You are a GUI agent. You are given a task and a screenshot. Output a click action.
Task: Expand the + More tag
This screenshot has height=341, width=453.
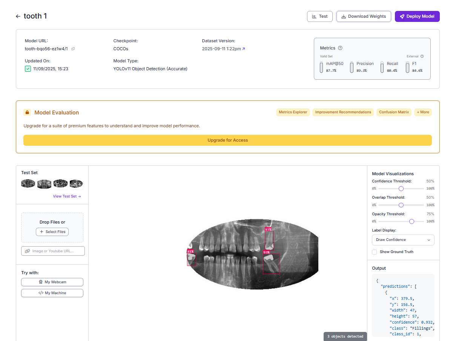pos(423,112)
